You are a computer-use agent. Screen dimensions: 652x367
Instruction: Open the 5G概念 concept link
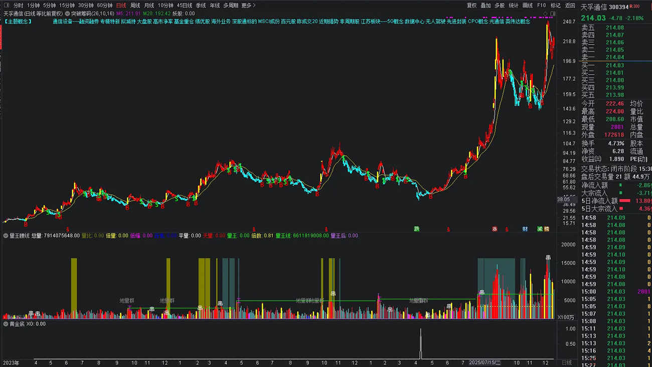tap(395, 22)
